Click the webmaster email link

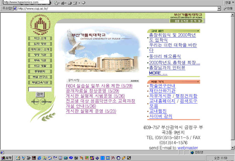pyautogui.click(x=188, y=148)
